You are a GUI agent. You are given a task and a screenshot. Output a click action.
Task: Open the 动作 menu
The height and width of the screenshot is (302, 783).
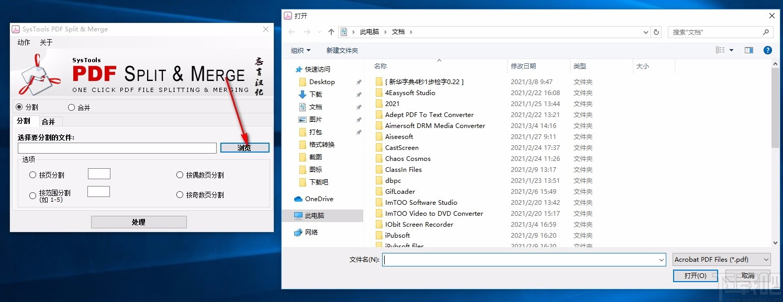23,42
